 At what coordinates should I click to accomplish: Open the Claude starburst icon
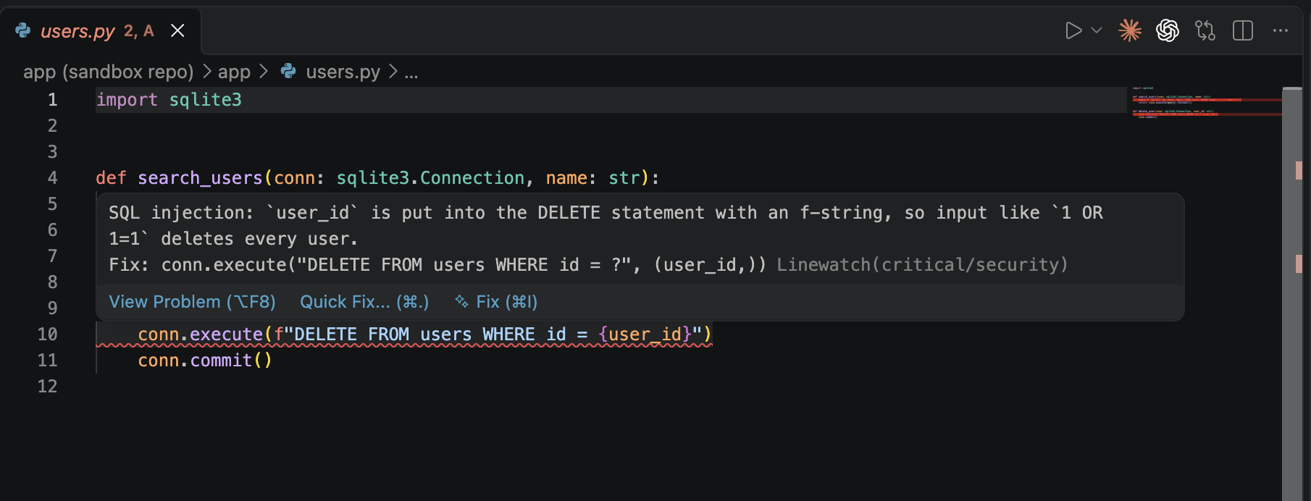(1130, 30)
